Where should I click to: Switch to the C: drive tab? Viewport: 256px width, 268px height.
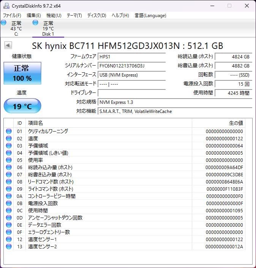pyautogui.click(x=16, y=28)
